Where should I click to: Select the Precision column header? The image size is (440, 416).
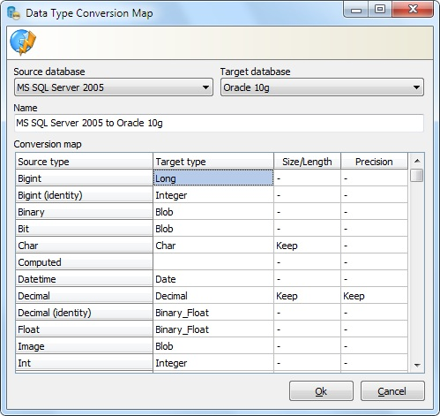click(x=374, y=162)
